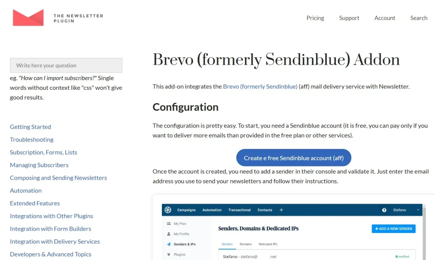Click the My Plan card icon

click(169, 224)
